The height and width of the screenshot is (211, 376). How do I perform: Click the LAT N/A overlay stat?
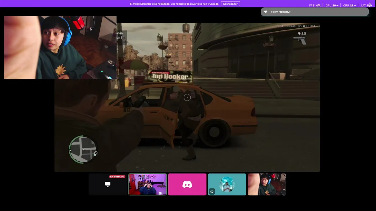click(x=366, y=6)
